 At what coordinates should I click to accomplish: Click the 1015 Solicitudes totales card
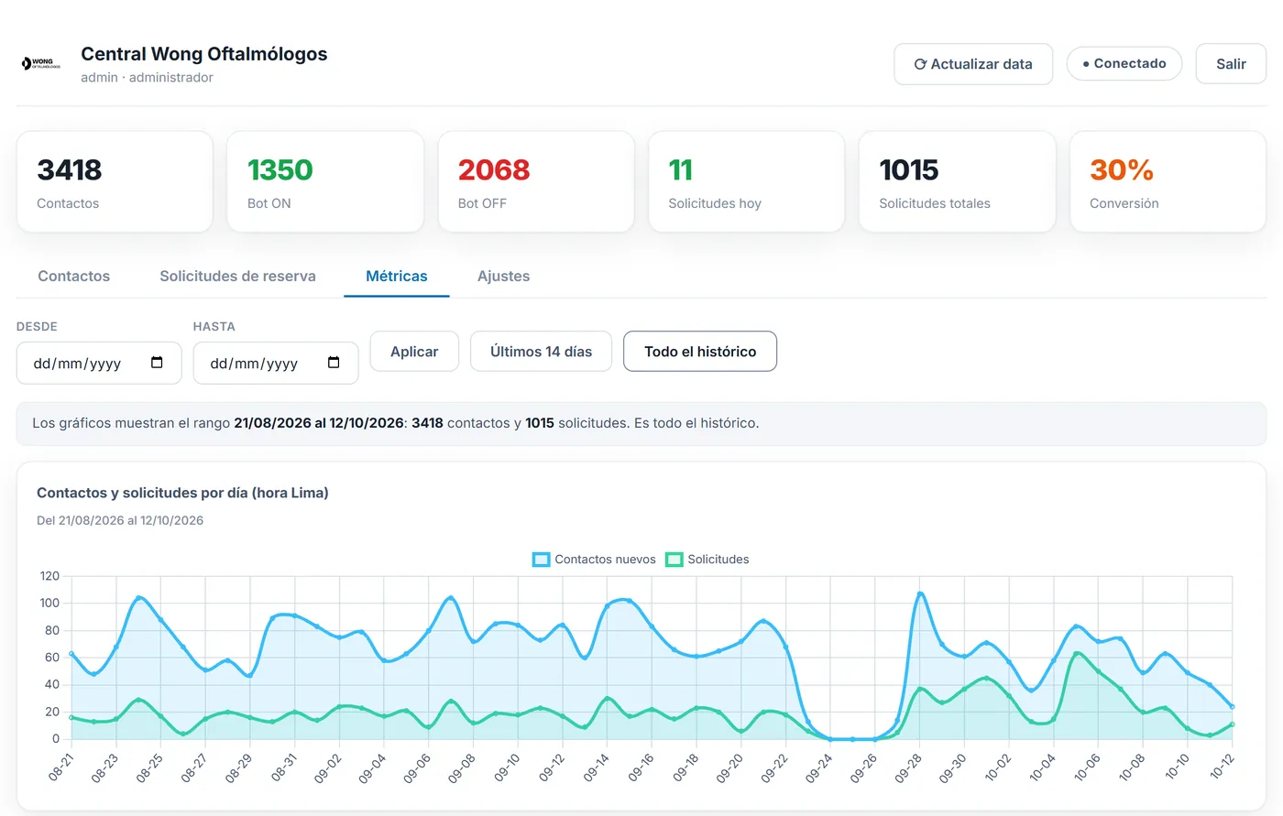coord(957,181)
